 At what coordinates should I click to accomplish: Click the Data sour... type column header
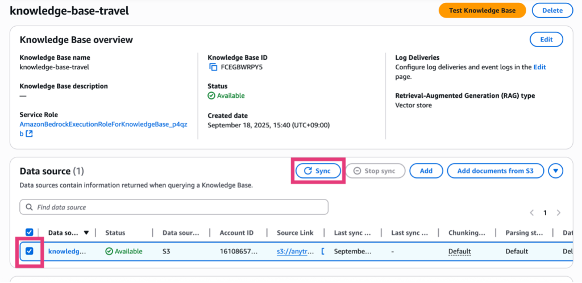tap(181, 233)
